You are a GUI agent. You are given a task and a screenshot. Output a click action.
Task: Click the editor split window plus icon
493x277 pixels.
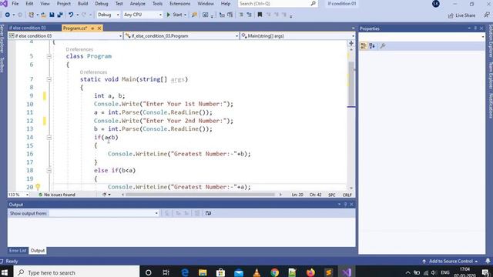click(351, 43)
